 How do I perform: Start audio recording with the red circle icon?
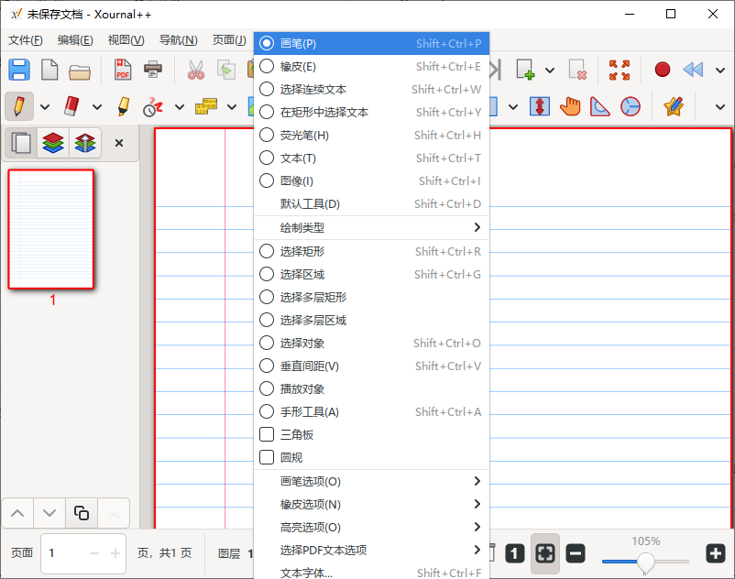[662, 70]
